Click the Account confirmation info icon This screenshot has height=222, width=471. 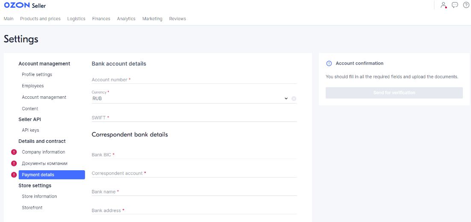click(329, 63)
